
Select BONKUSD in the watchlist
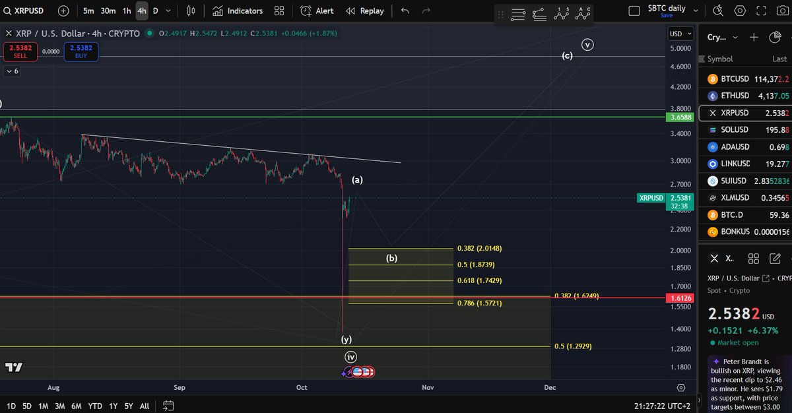coord(746,232)
